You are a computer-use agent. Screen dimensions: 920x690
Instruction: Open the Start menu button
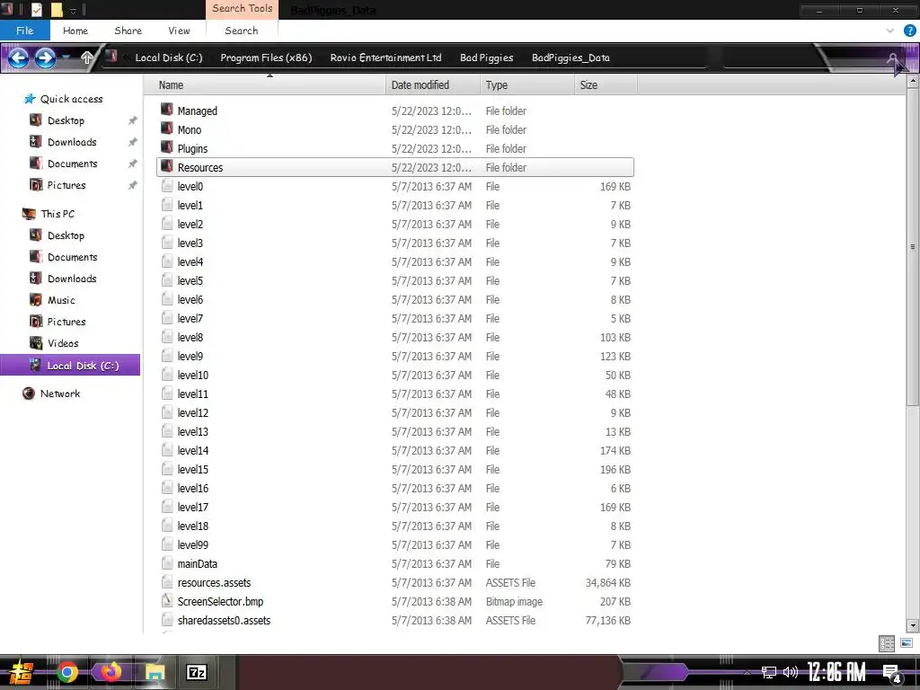tap(22, 672)
